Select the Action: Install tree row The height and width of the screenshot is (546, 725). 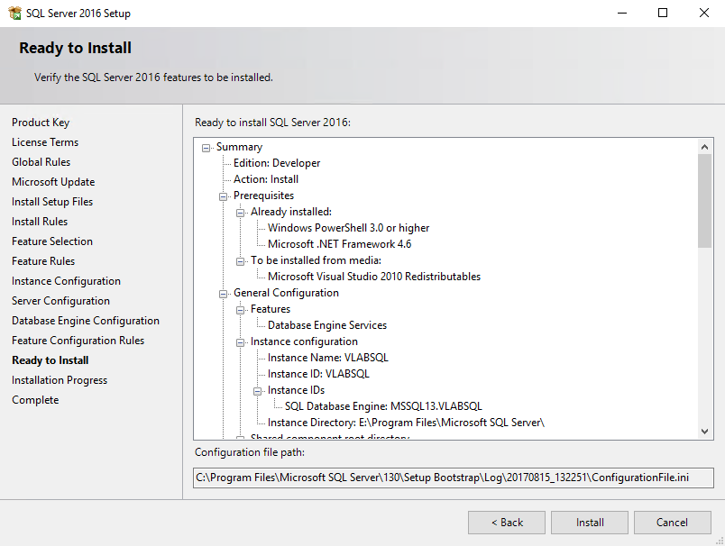(266, 179)
